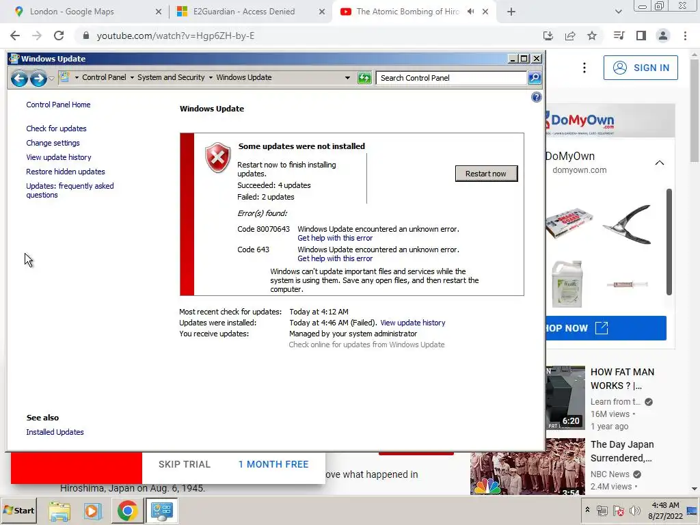Screen dimensions: 700x525
Task: Toggle Chrome side panel icon
Action: click(x=641, y=36)
